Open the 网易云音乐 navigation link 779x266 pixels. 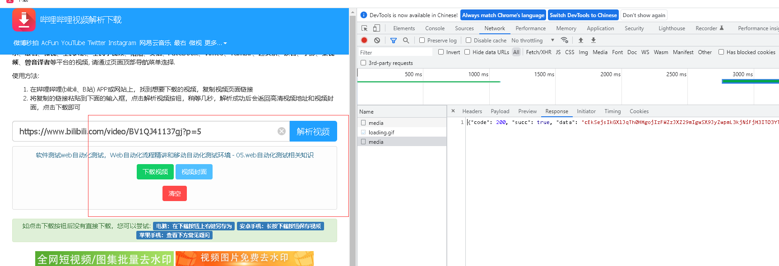click(155, 43)
